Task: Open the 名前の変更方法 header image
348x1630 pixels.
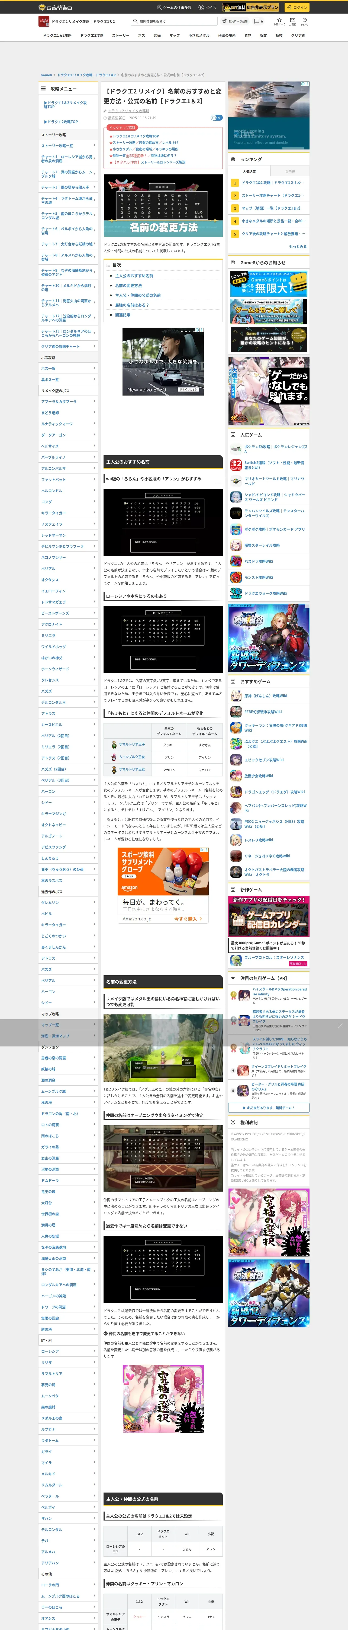Action: tap(163, 206)
